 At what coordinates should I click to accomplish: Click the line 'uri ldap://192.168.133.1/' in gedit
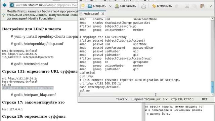100,84
